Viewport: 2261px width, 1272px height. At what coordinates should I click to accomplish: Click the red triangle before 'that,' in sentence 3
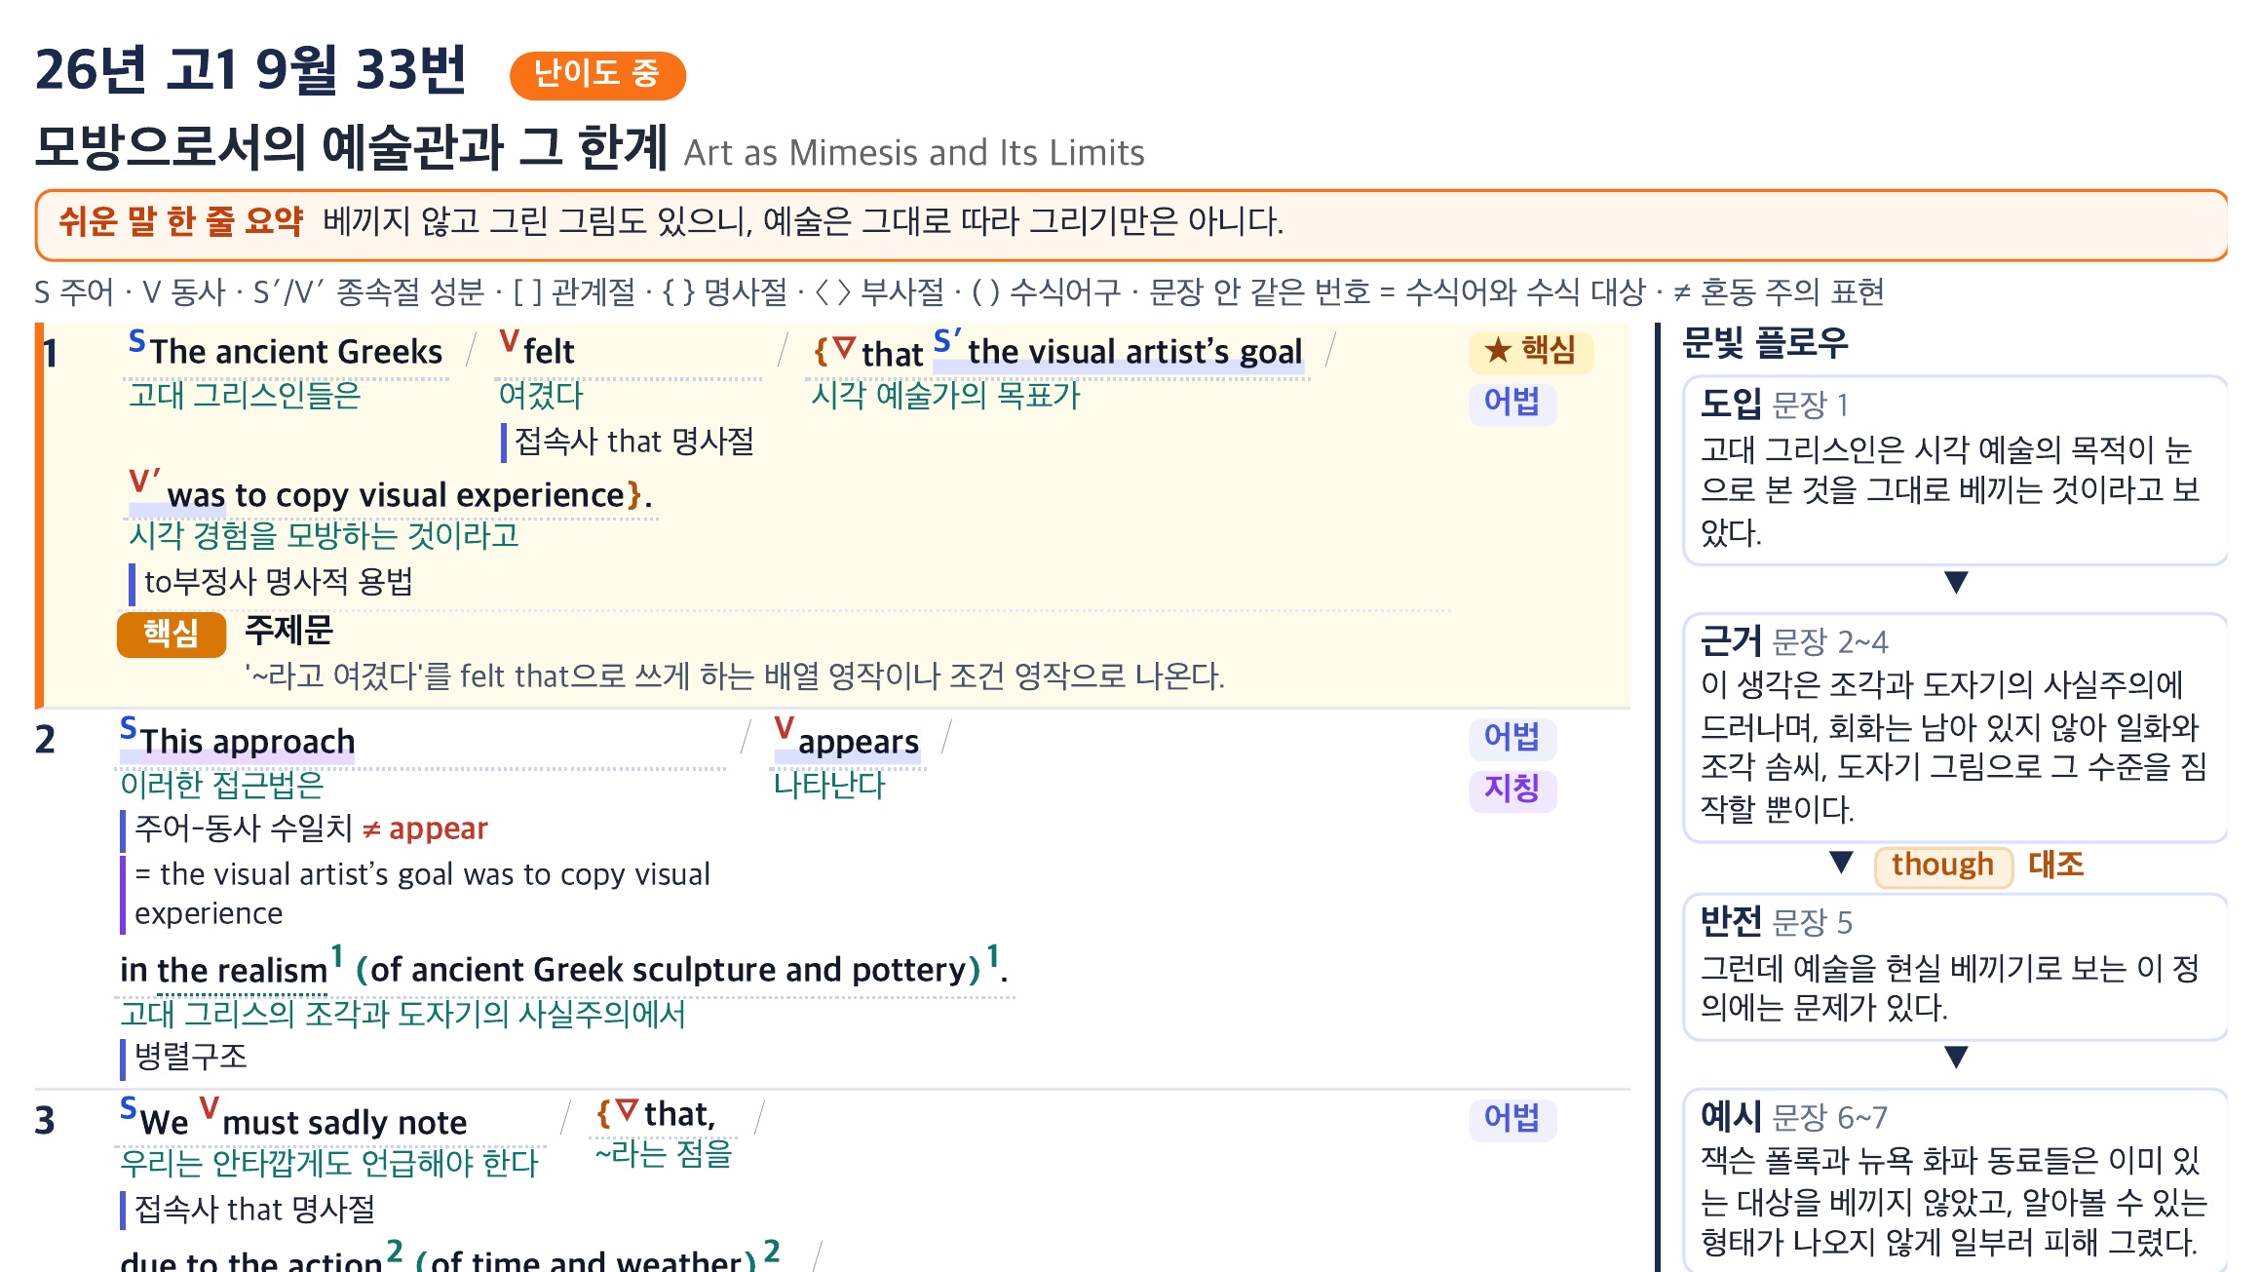tap(628, 1110)
